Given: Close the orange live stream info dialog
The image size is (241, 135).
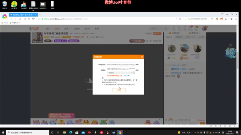Looking at the screenshot, I should (x=142, y=57).
